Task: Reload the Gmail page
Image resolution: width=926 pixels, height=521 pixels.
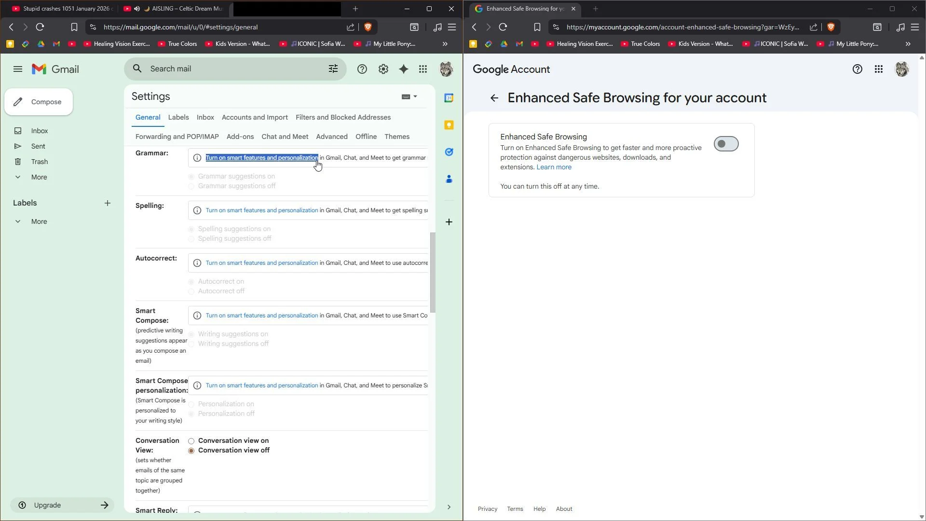Action: [40, 27]
